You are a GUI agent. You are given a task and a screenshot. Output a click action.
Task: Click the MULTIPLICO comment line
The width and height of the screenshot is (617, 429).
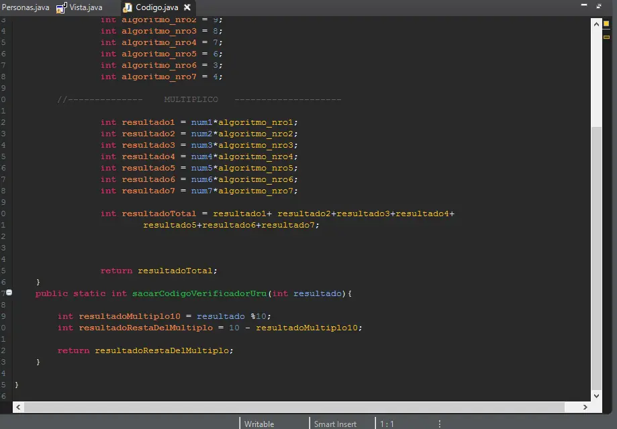199,99
